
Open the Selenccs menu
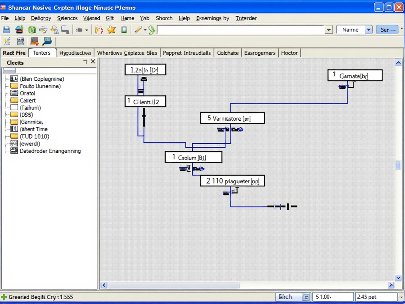coord(67,18)
